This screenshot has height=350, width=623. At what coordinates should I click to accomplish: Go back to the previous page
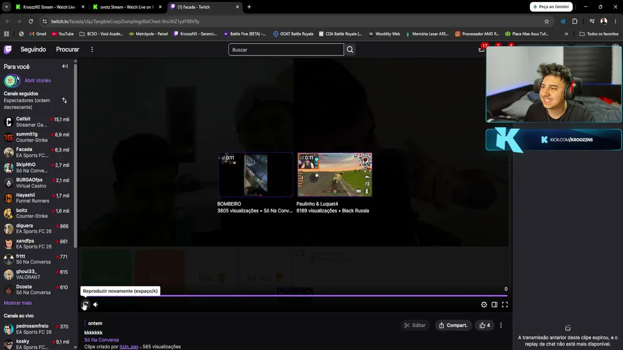[x=7, y=21]
